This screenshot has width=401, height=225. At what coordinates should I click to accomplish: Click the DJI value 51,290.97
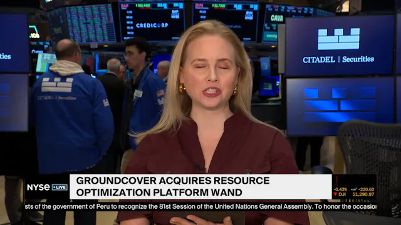pyautogui.click(x=363, y=194)
